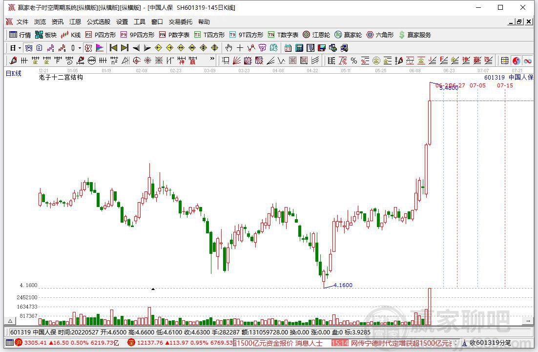The height and width of the screenshot is (352, 538).
Task: Select the Gann fan lines tool
Action: pyautogui.click(x=236, y=61)
